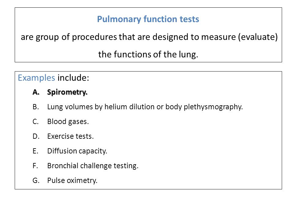Screen dimensions: 294x221
Task: Click the word include after Examples
Action: click(x=73, y=78)
